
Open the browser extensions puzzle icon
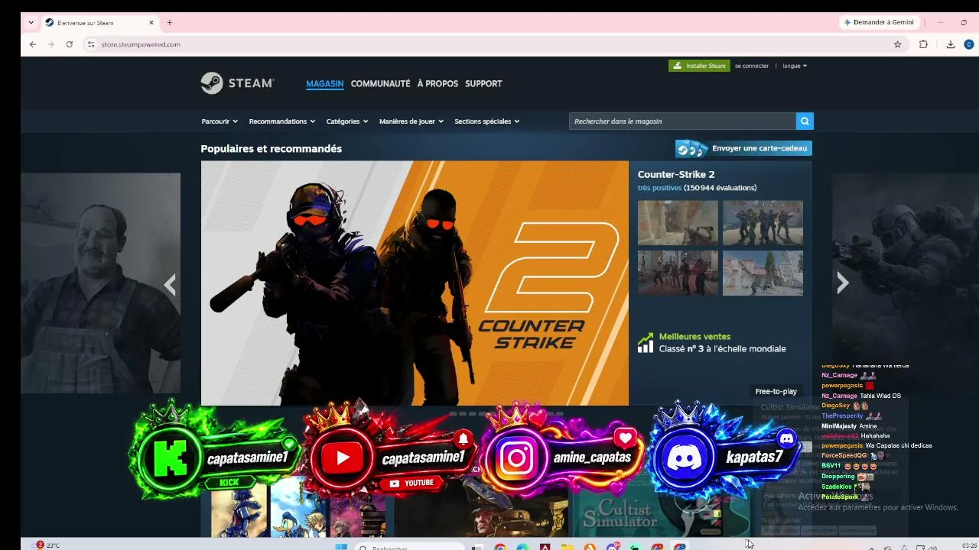923,44
